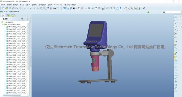Image resolution: width=182 pixels, height=97 pixels.
Task: Select the Datum Curve tool in right toolbar
Action: point(175,27)
